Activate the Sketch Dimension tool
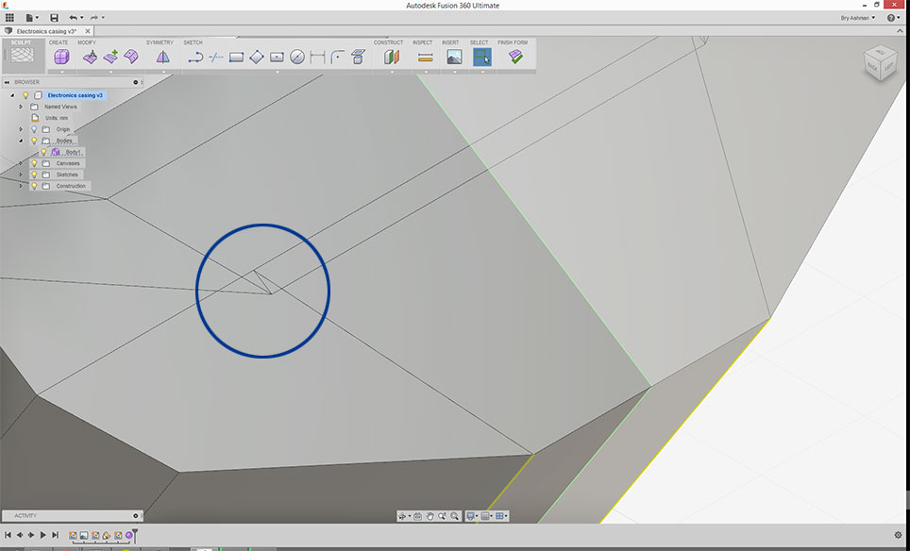 tap(317, 57)
